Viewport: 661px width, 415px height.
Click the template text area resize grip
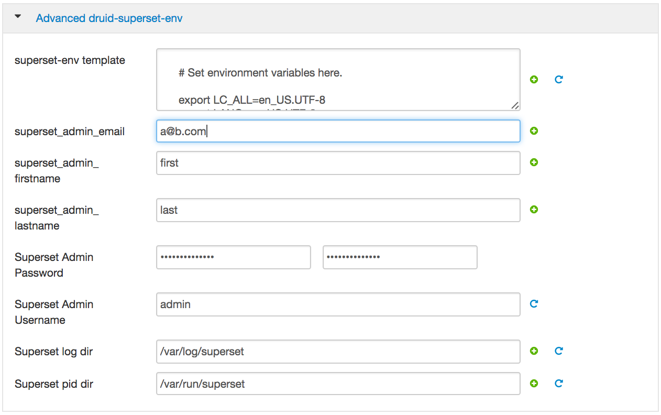click(x=515, y=105)
